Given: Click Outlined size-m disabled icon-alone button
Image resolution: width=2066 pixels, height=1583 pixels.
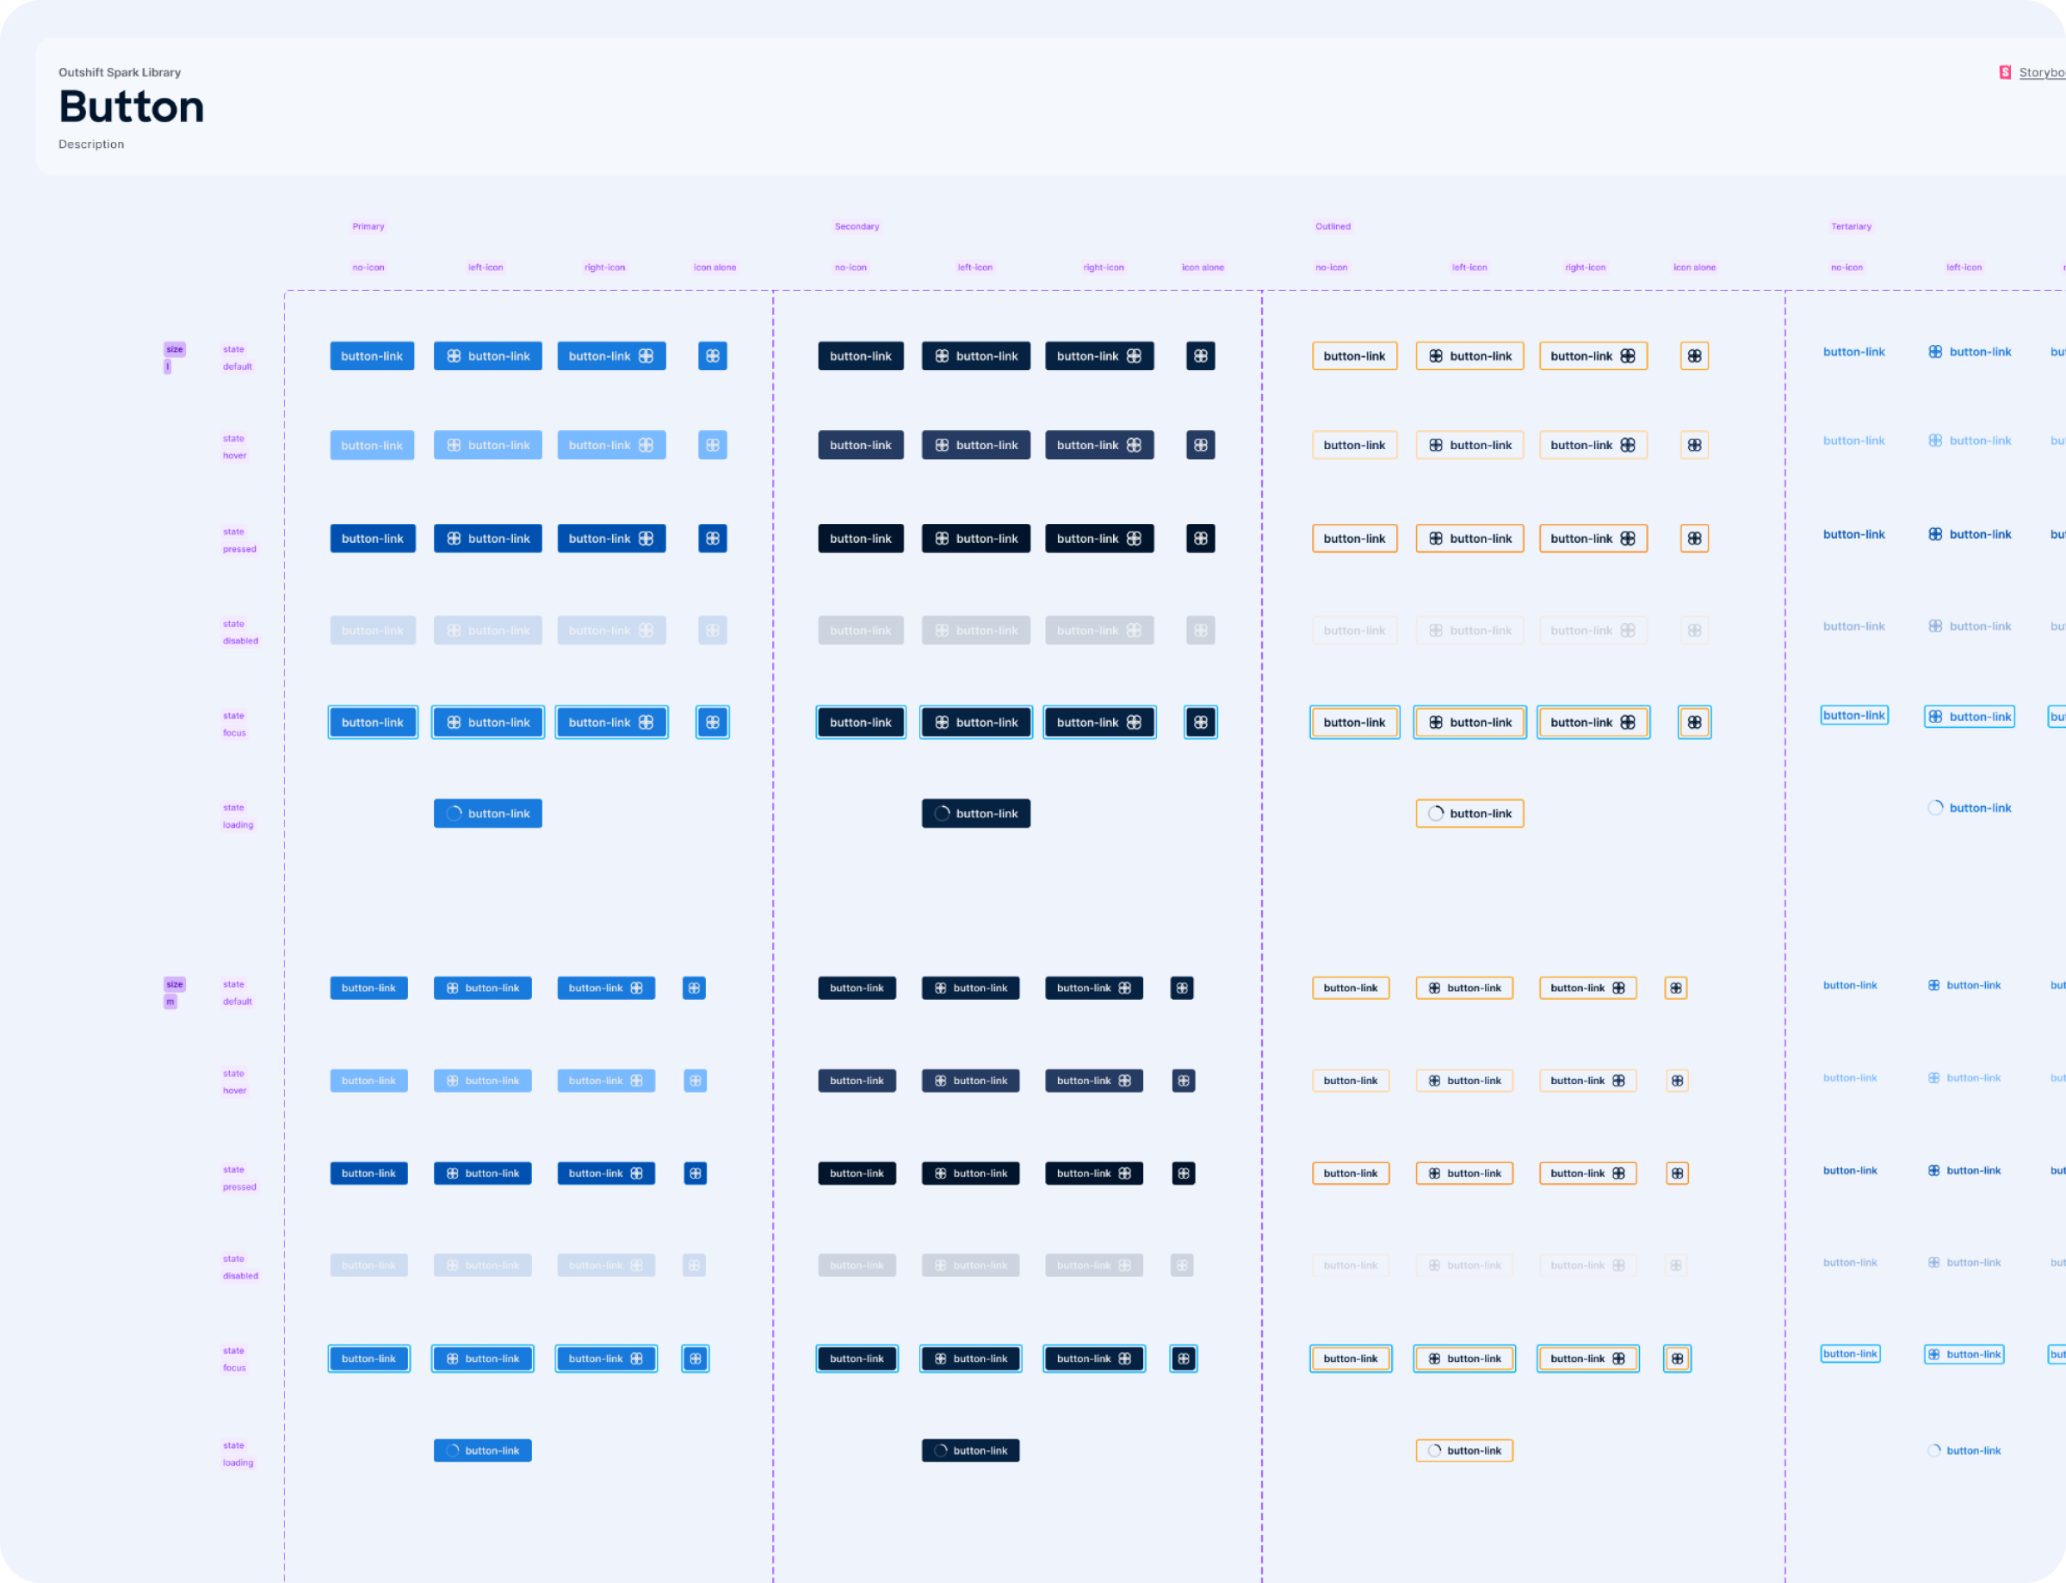Looking at the screenshot, I should (1676, 1266).
